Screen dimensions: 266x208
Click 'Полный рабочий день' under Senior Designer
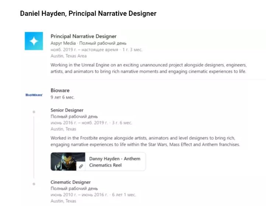tap(74, 116)
